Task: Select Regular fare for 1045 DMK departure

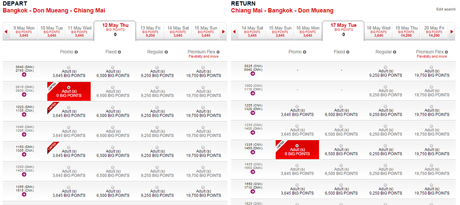Action: pyautogui.click(x=157, y=127)
